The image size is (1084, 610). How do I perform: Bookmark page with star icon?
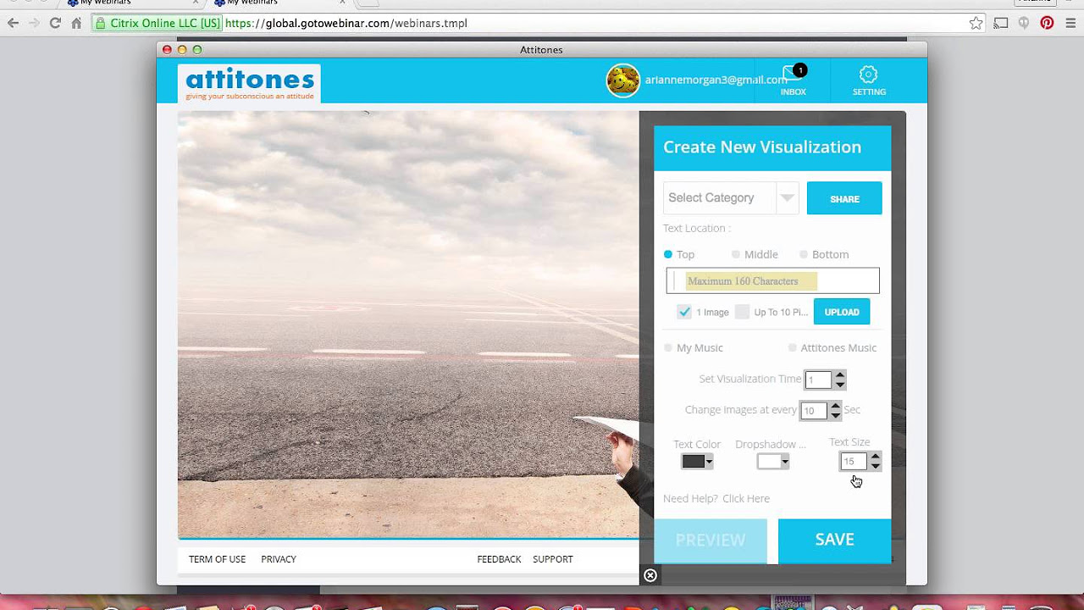pyautogui.click(x=976, y=23)
